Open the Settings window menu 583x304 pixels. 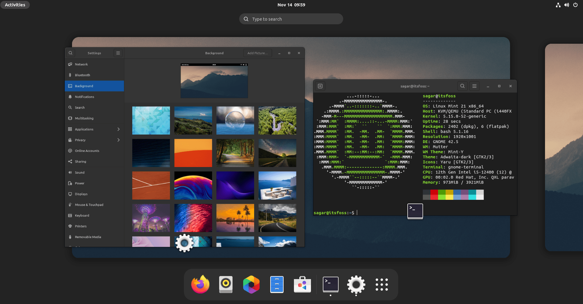(118, 53)
